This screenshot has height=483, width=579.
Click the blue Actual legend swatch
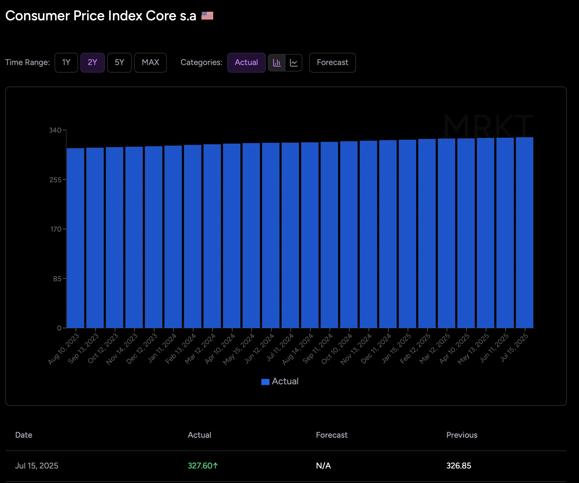click(265, 381)
